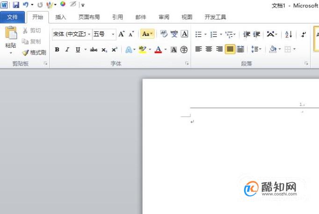This screenshot has height=214, width=319.
Task: Click the Sort A-Z icon
Action: click(289, 35)
